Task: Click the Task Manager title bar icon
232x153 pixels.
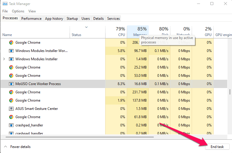Action: [x=5, y=4]
